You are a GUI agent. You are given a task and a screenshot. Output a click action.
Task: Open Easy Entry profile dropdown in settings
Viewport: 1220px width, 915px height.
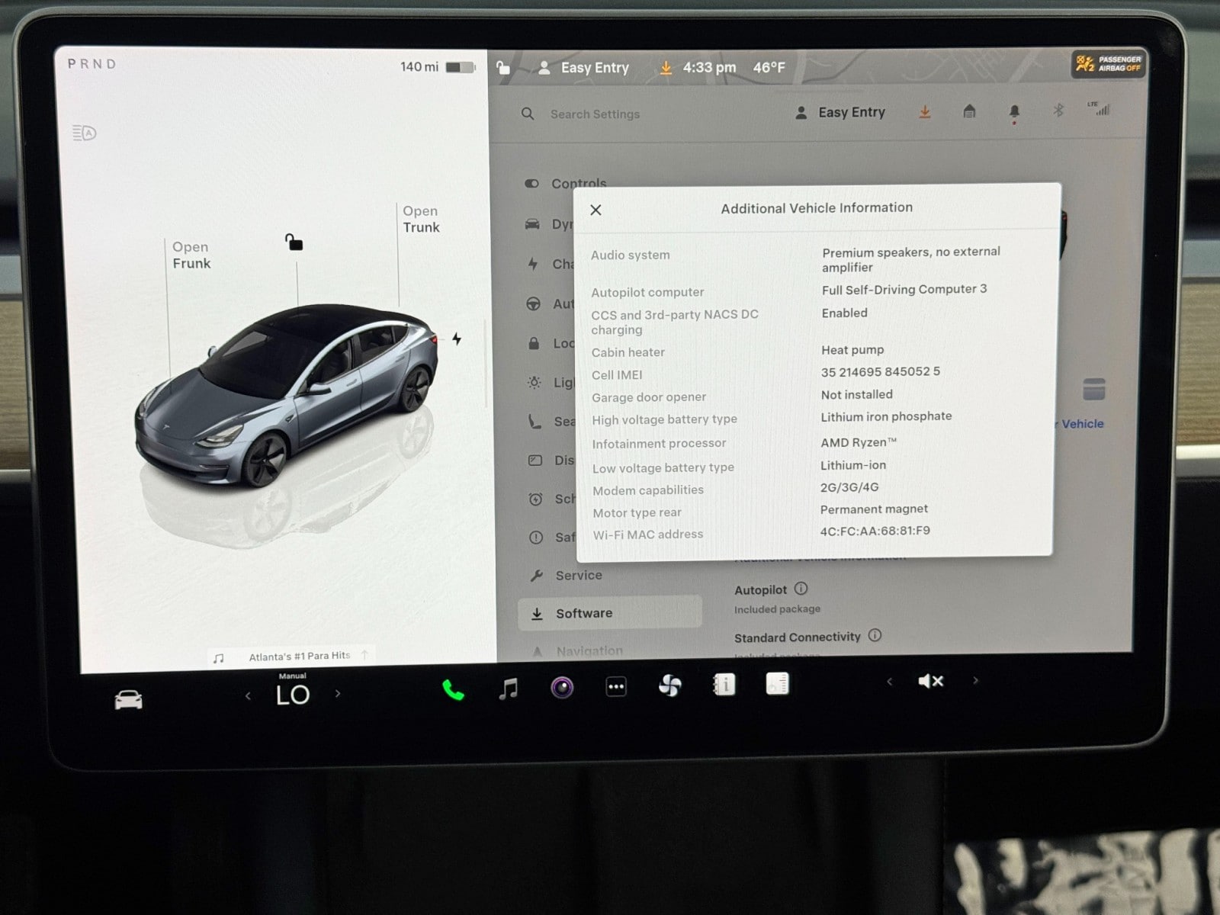[841, 113]
